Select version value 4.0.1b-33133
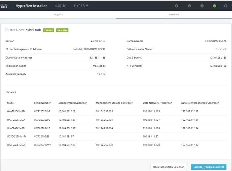This screenshot has width=232, height=171. 98,41
